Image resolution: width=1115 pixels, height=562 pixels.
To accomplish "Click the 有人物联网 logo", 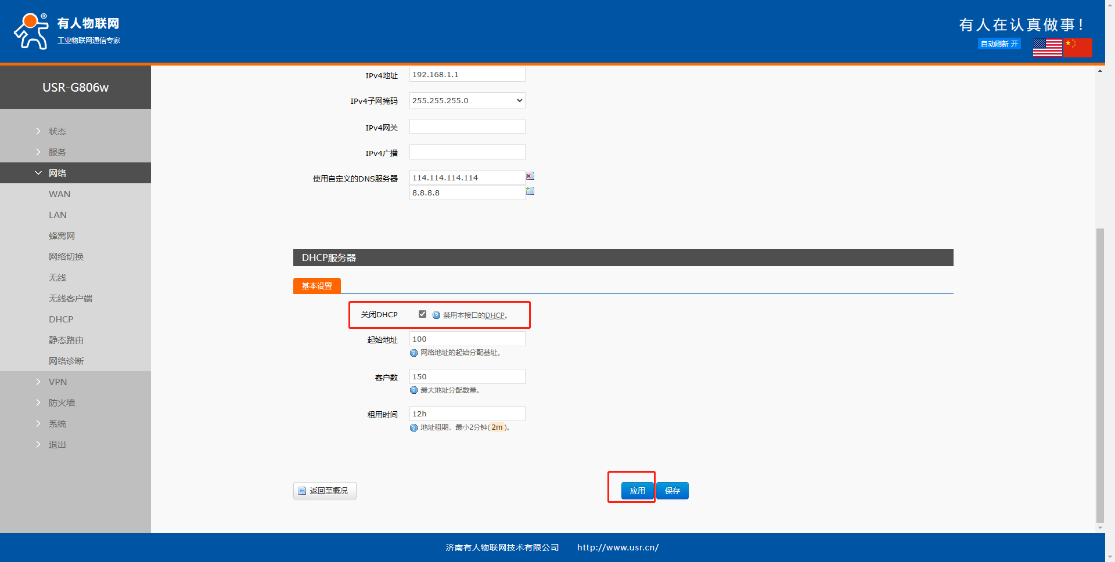I will 67,31.
